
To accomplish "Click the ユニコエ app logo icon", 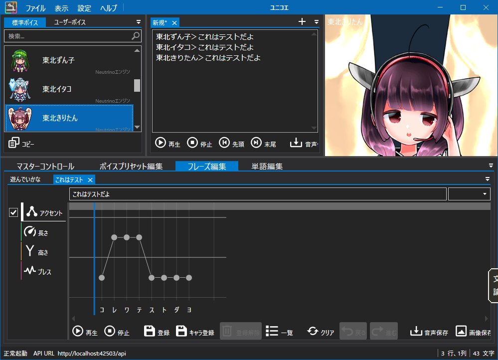I will click(x=11, y=7).
